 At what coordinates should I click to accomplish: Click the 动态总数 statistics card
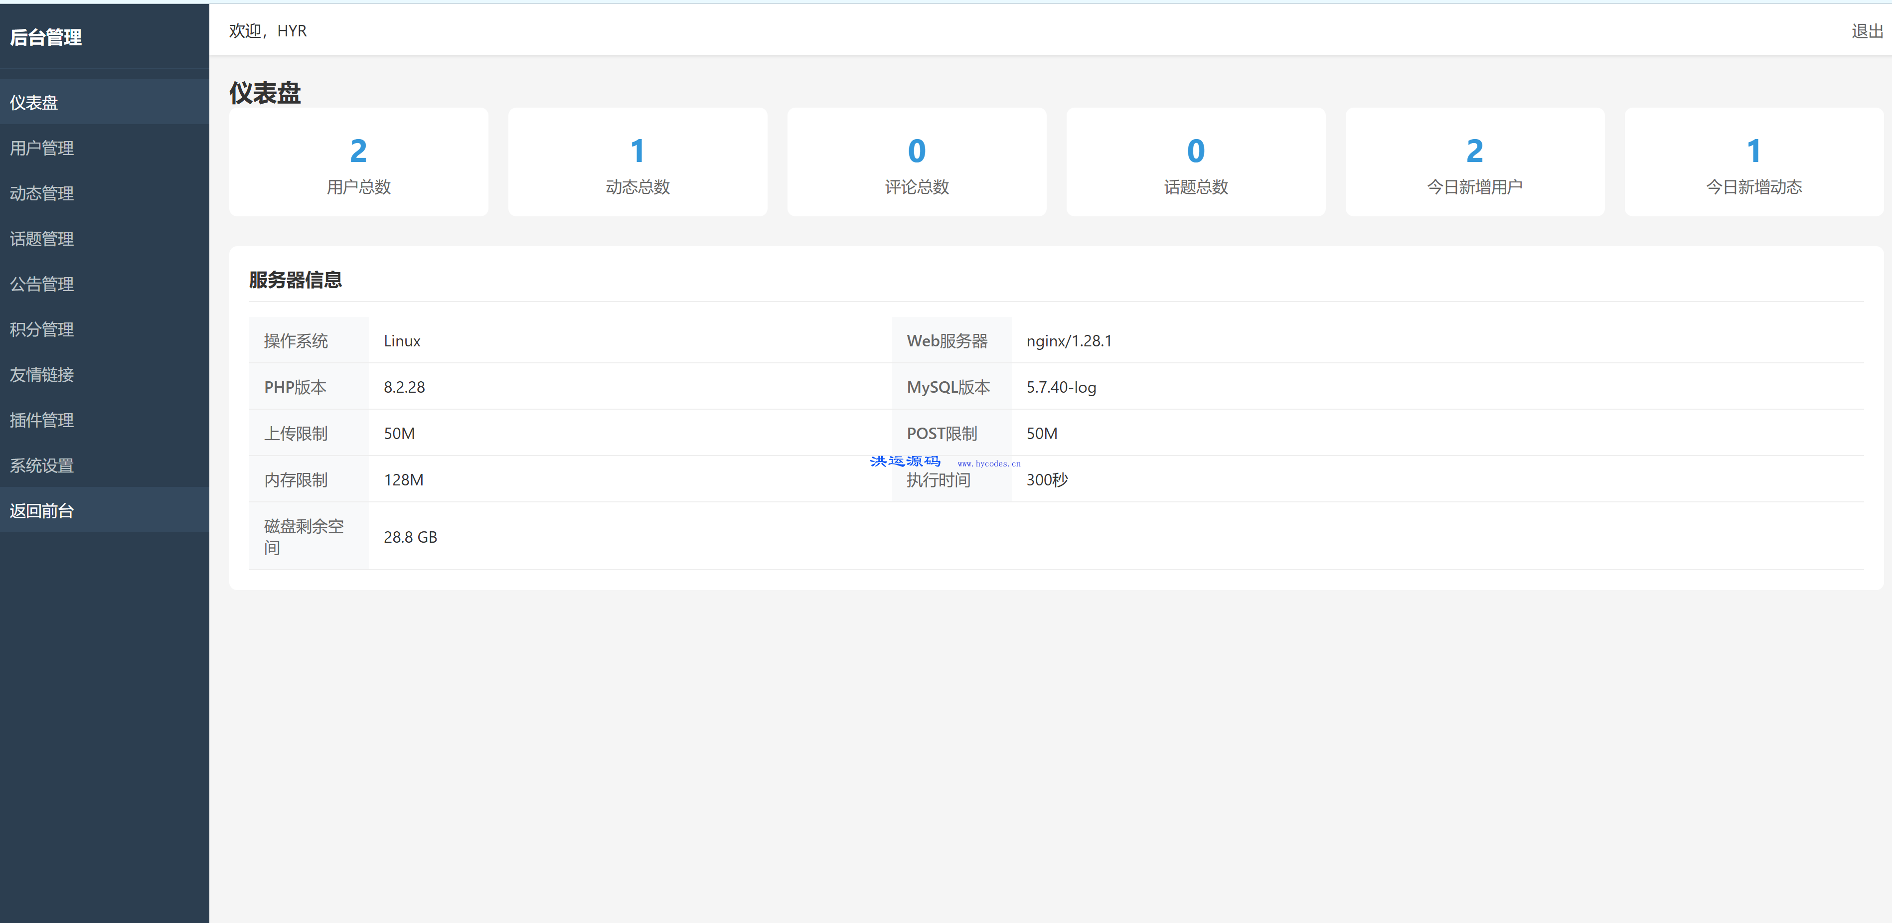pyautogui.click(x=637, y=162)
